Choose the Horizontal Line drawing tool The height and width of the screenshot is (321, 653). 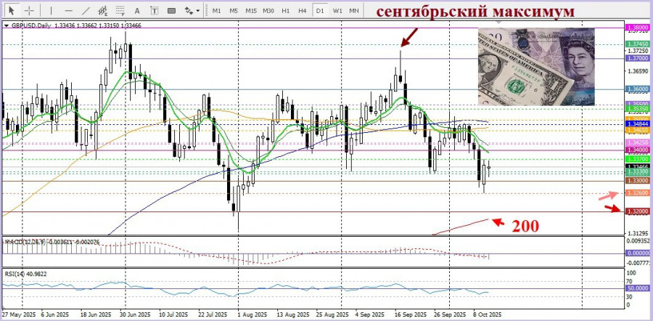[x=69, y=10]
